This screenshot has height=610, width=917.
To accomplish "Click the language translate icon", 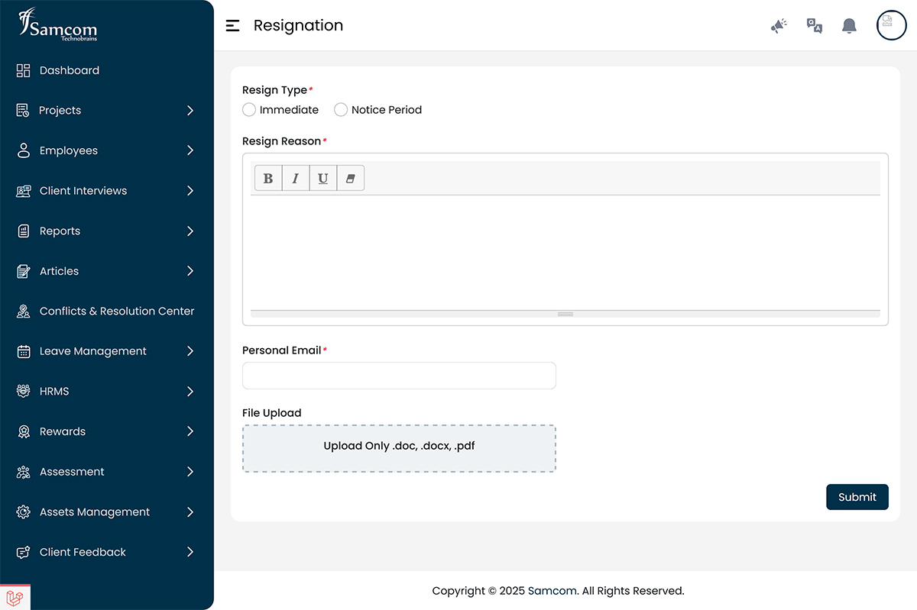I will (x=815, y=26).
